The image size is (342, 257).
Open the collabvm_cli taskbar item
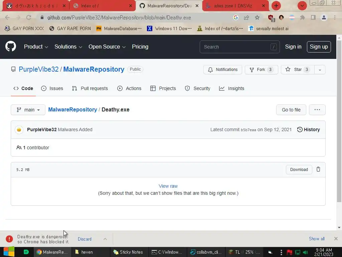point(206,252)
